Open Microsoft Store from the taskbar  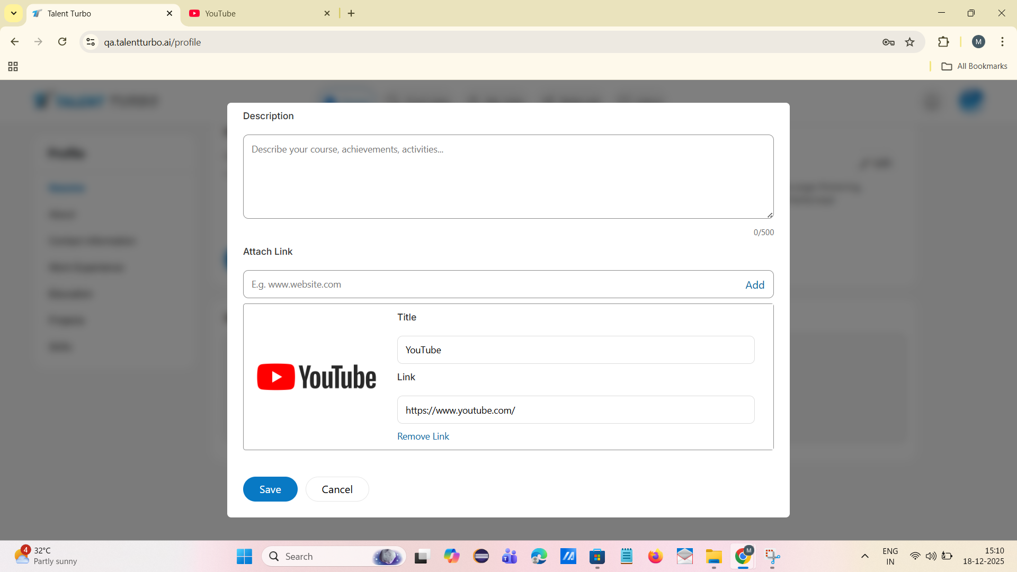click(597, 556)
